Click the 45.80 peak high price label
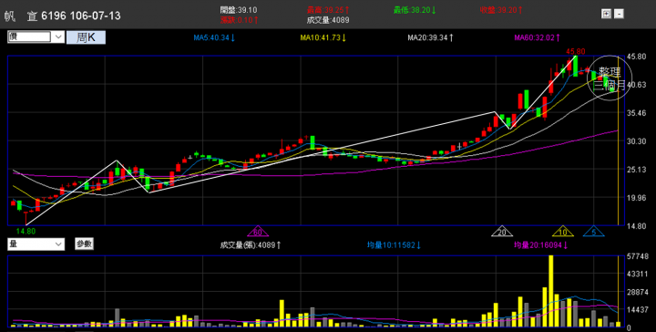 (x=576, y=51)
